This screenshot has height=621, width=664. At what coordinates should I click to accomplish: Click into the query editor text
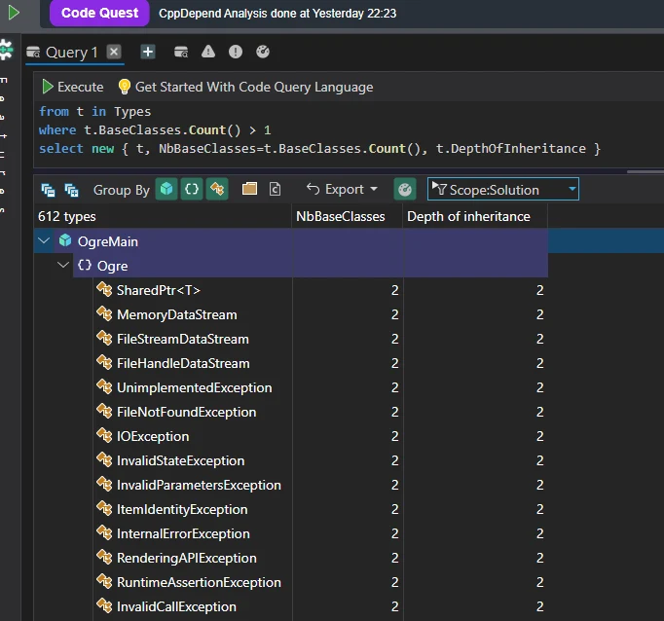pos(319,130)
